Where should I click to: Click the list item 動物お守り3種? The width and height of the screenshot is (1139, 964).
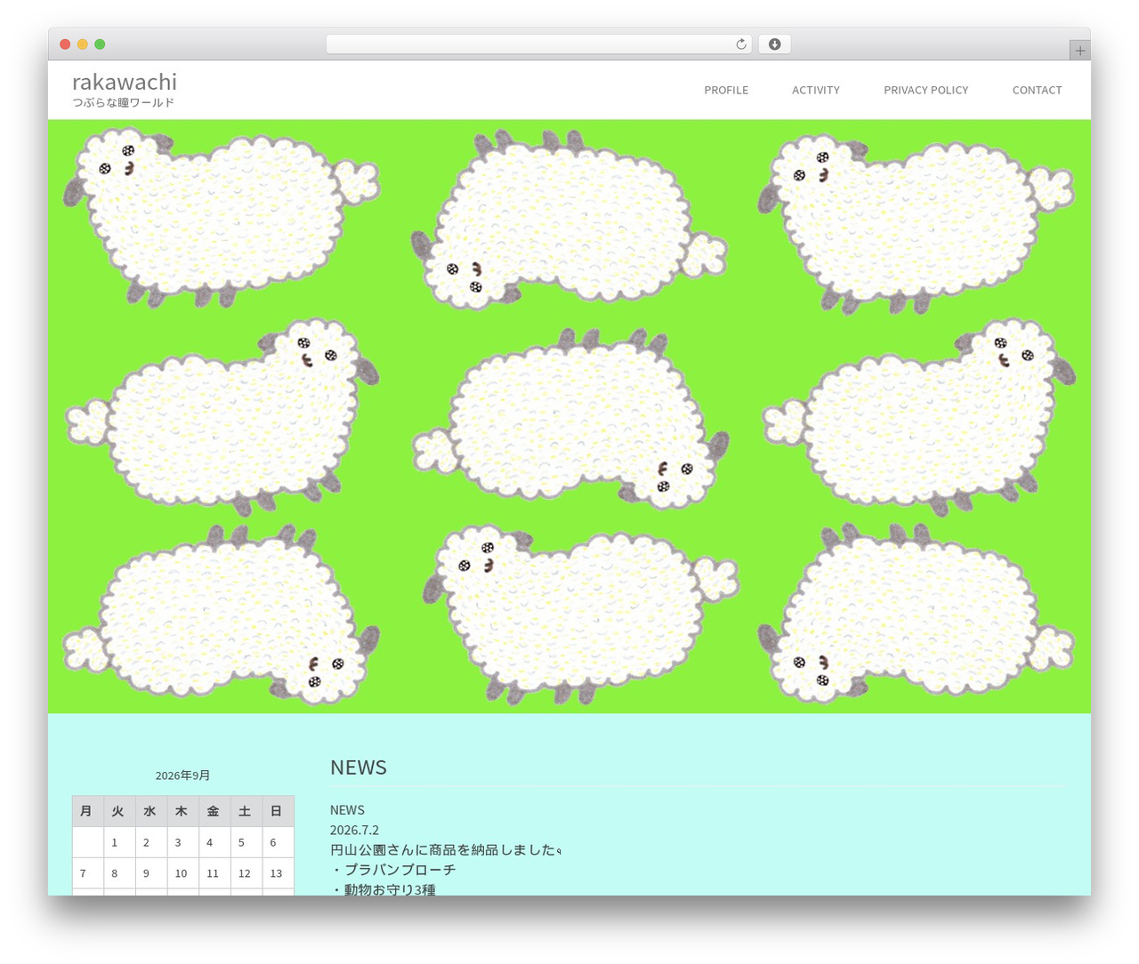[x=390, y=889]
